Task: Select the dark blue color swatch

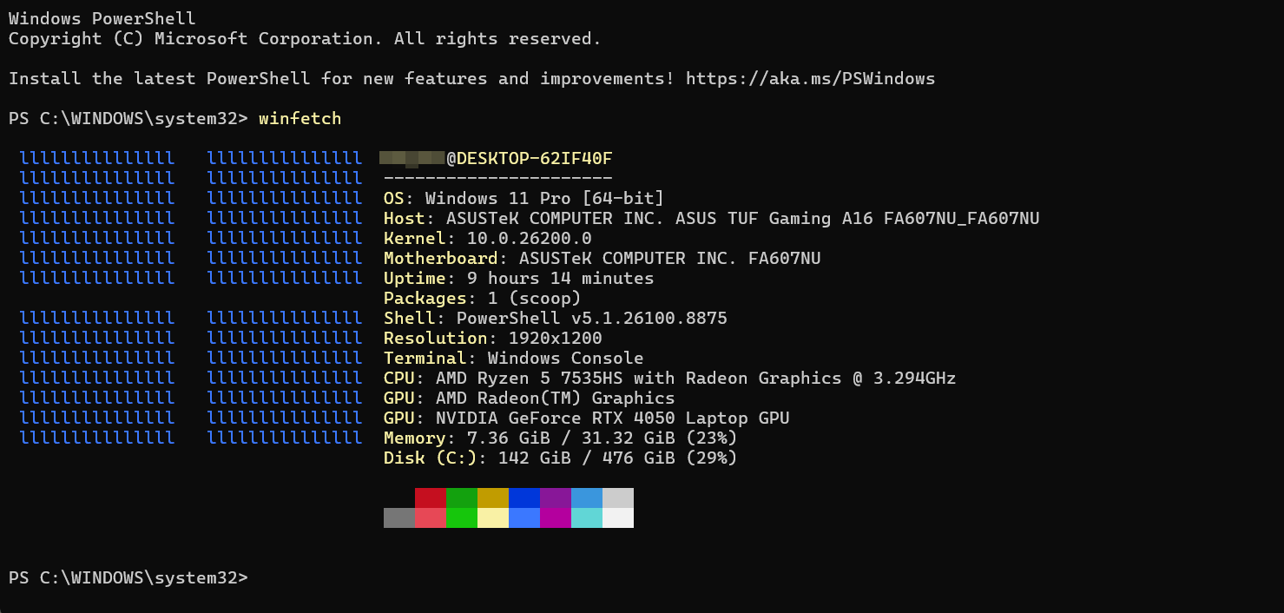Action: click(524, 498)
